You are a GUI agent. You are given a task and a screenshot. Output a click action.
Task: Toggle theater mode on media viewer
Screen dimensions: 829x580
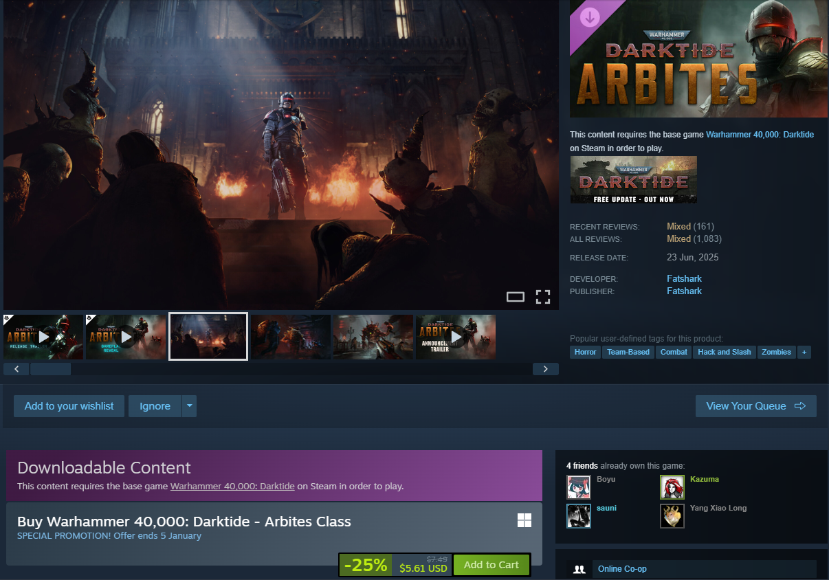516,297
